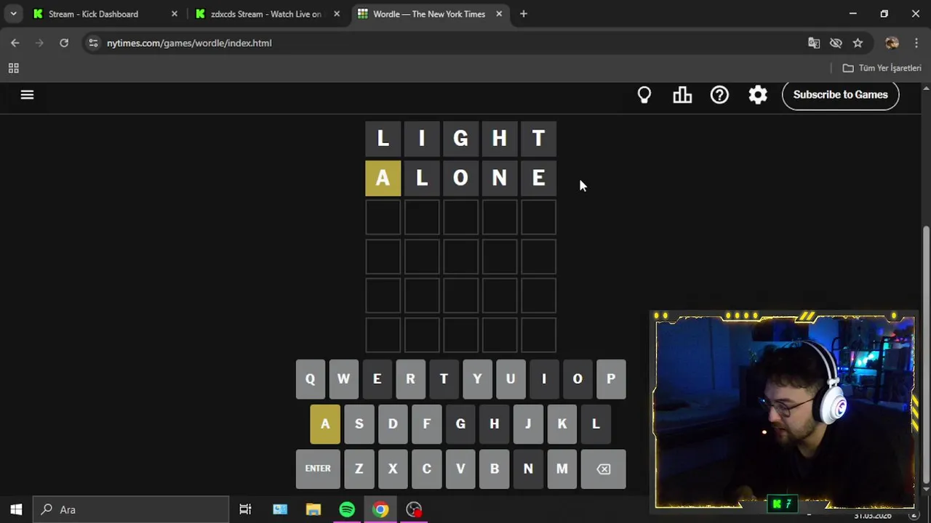Screen dimensions: 931x523
Task: Close the zdxcds Stream tab
Action: pyautogui.click(x=336, y=14)
